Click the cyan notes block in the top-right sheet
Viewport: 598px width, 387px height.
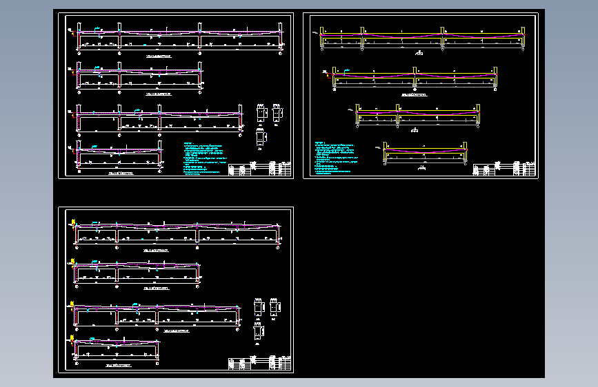pos(337,158)
